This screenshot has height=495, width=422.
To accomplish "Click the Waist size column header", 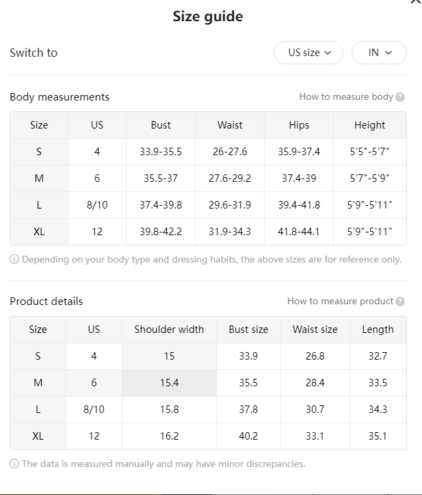I will click(x=315, y=330).
